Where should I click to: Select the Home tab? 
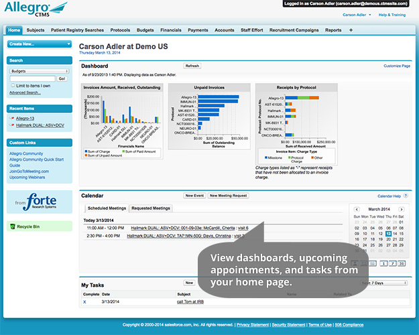pos(14,30)
